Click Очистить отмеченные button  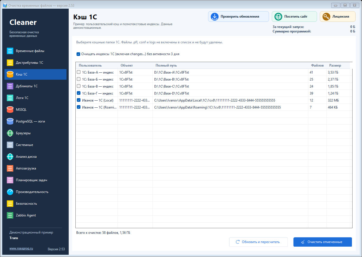click(323, 242)
